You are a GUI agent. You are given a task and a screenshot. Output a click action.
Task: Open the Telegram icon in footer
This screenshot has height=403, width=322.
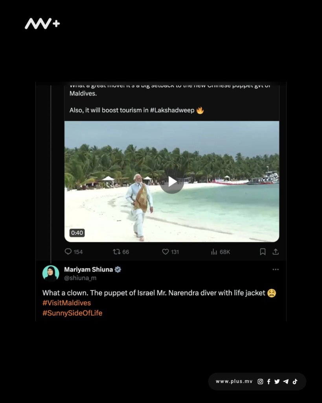(286, 381)
